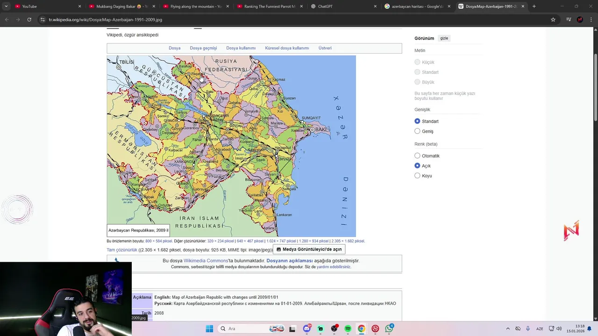Viewport: 598px width, 336px height.
Task: Open Dosya section link
Action: click(x=174, y=48)
